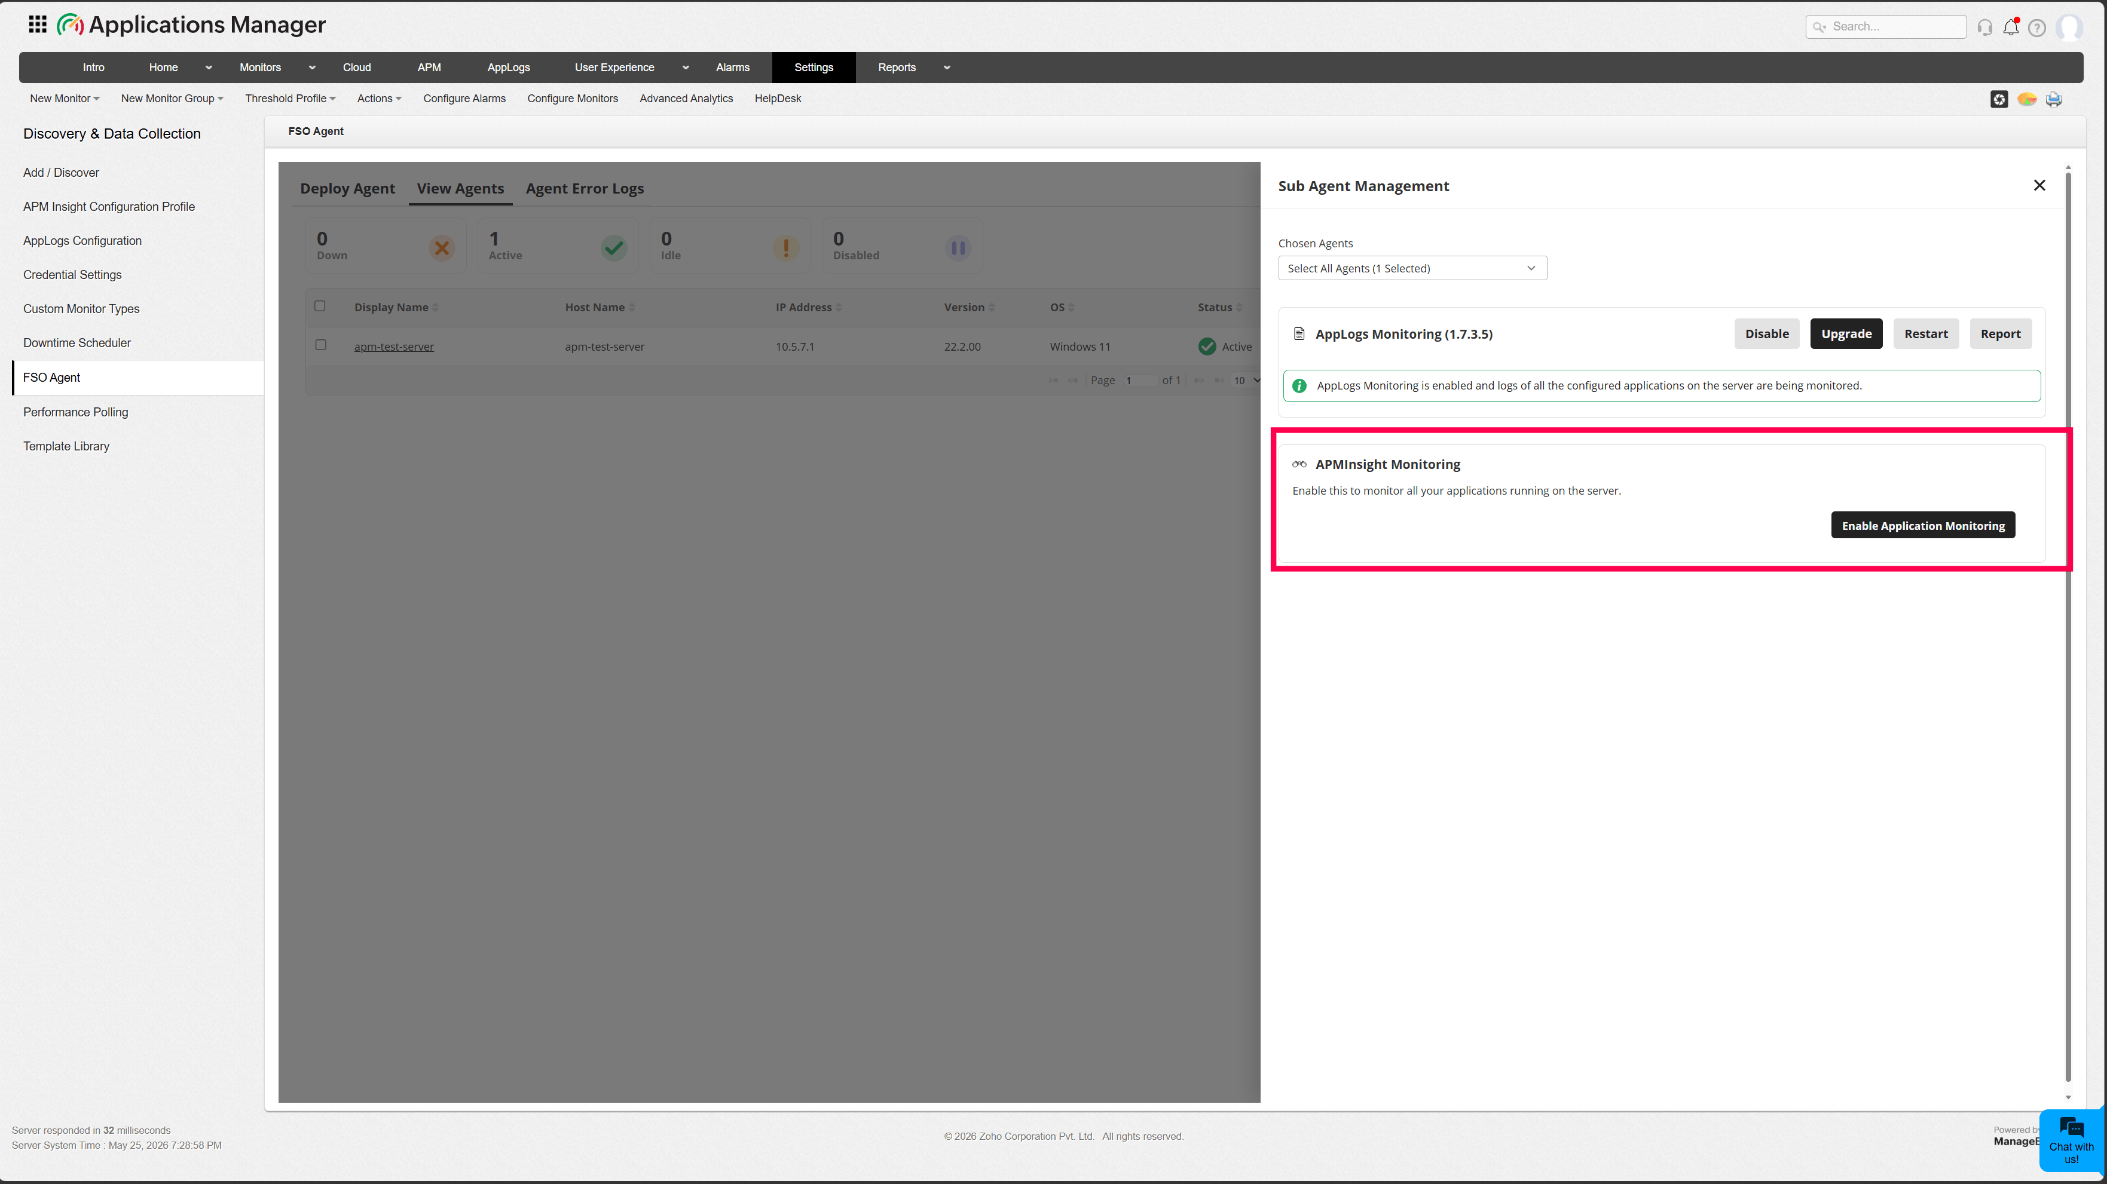Close the Sub Agent Management panel
The height and width of the screenshot is (1184, 2107).
(x=2040, y=186)
